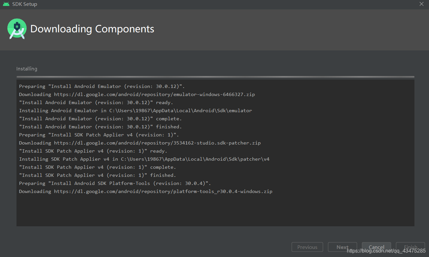Click line 'Install SDK Patch Applier v4 (revision: 1)" finished.'
Screen dimensions: 429x257
[98, 175]
